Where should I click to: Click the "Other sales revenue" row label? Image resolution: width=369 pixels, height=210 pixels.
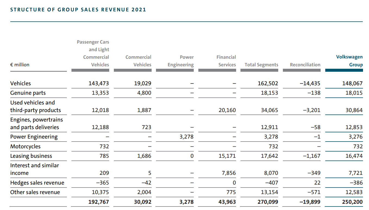coord(35,192)
